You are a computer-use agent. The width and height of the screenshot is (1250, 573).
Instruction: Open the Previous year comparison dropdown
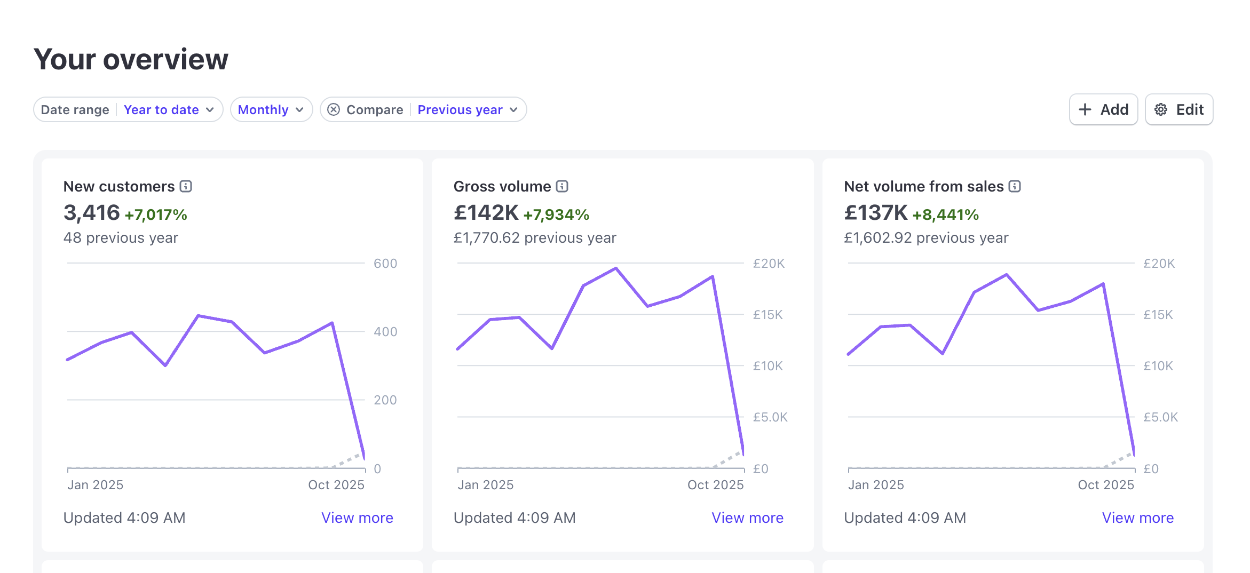[467, 109]
